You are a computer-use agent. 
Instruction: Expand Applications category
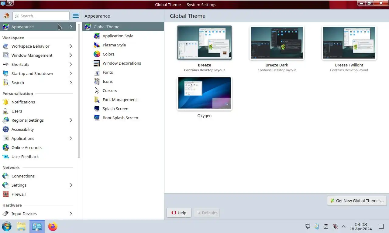71,138
